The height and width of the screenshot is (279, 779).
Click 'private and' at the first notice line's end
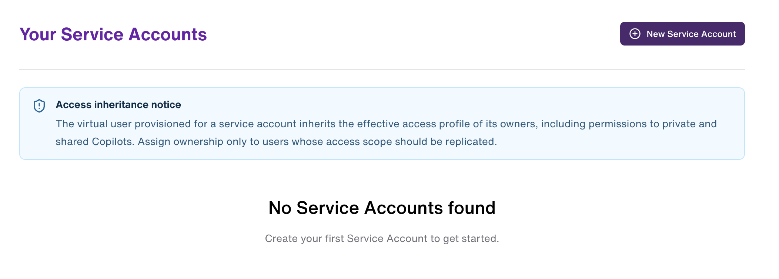click(689, 124)
